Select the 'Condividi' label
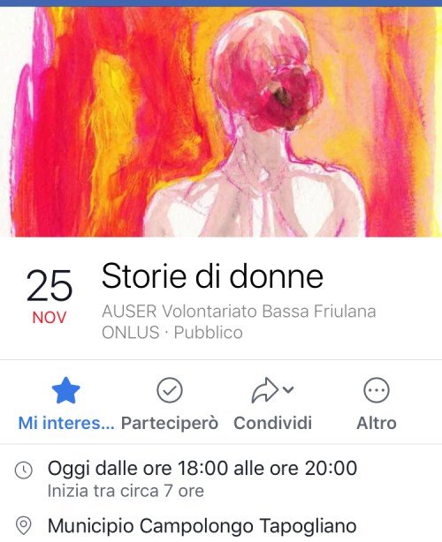This screenshot has height=542, width=442. 273,423
